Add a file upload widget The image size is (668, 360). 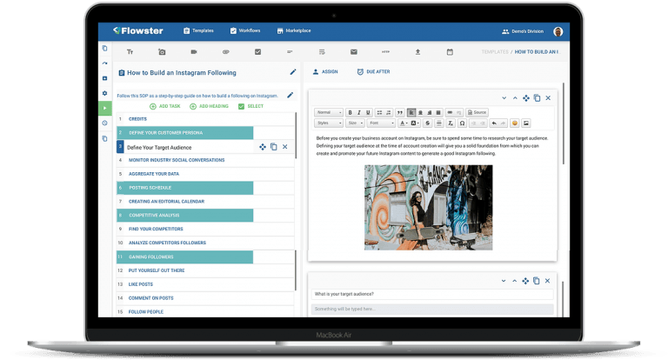[x=417, y=52]
